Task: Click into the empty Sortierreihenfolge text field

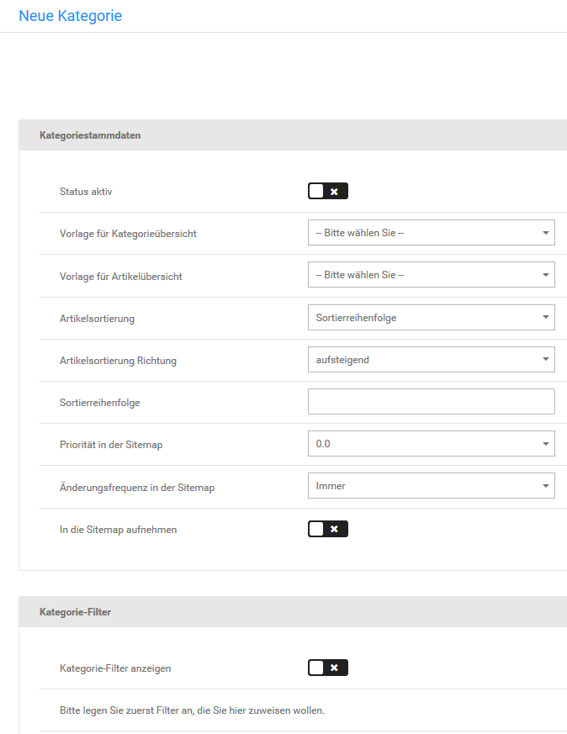Action: [431, 402]
